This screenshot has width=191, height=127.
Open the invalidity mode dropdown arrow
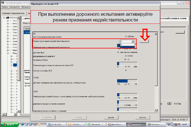click(x=133, y=42)
